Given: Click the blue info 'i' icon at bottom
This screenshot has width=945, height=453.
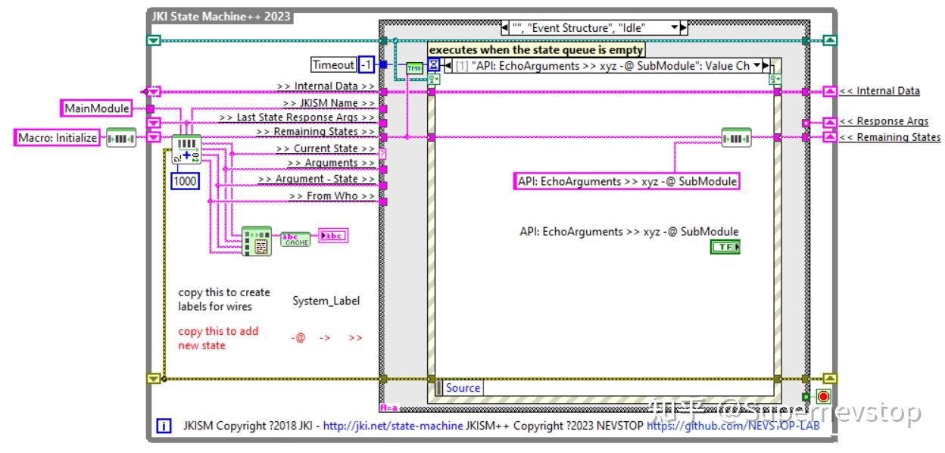Looking at the screenshot, I should coord(164,426).
